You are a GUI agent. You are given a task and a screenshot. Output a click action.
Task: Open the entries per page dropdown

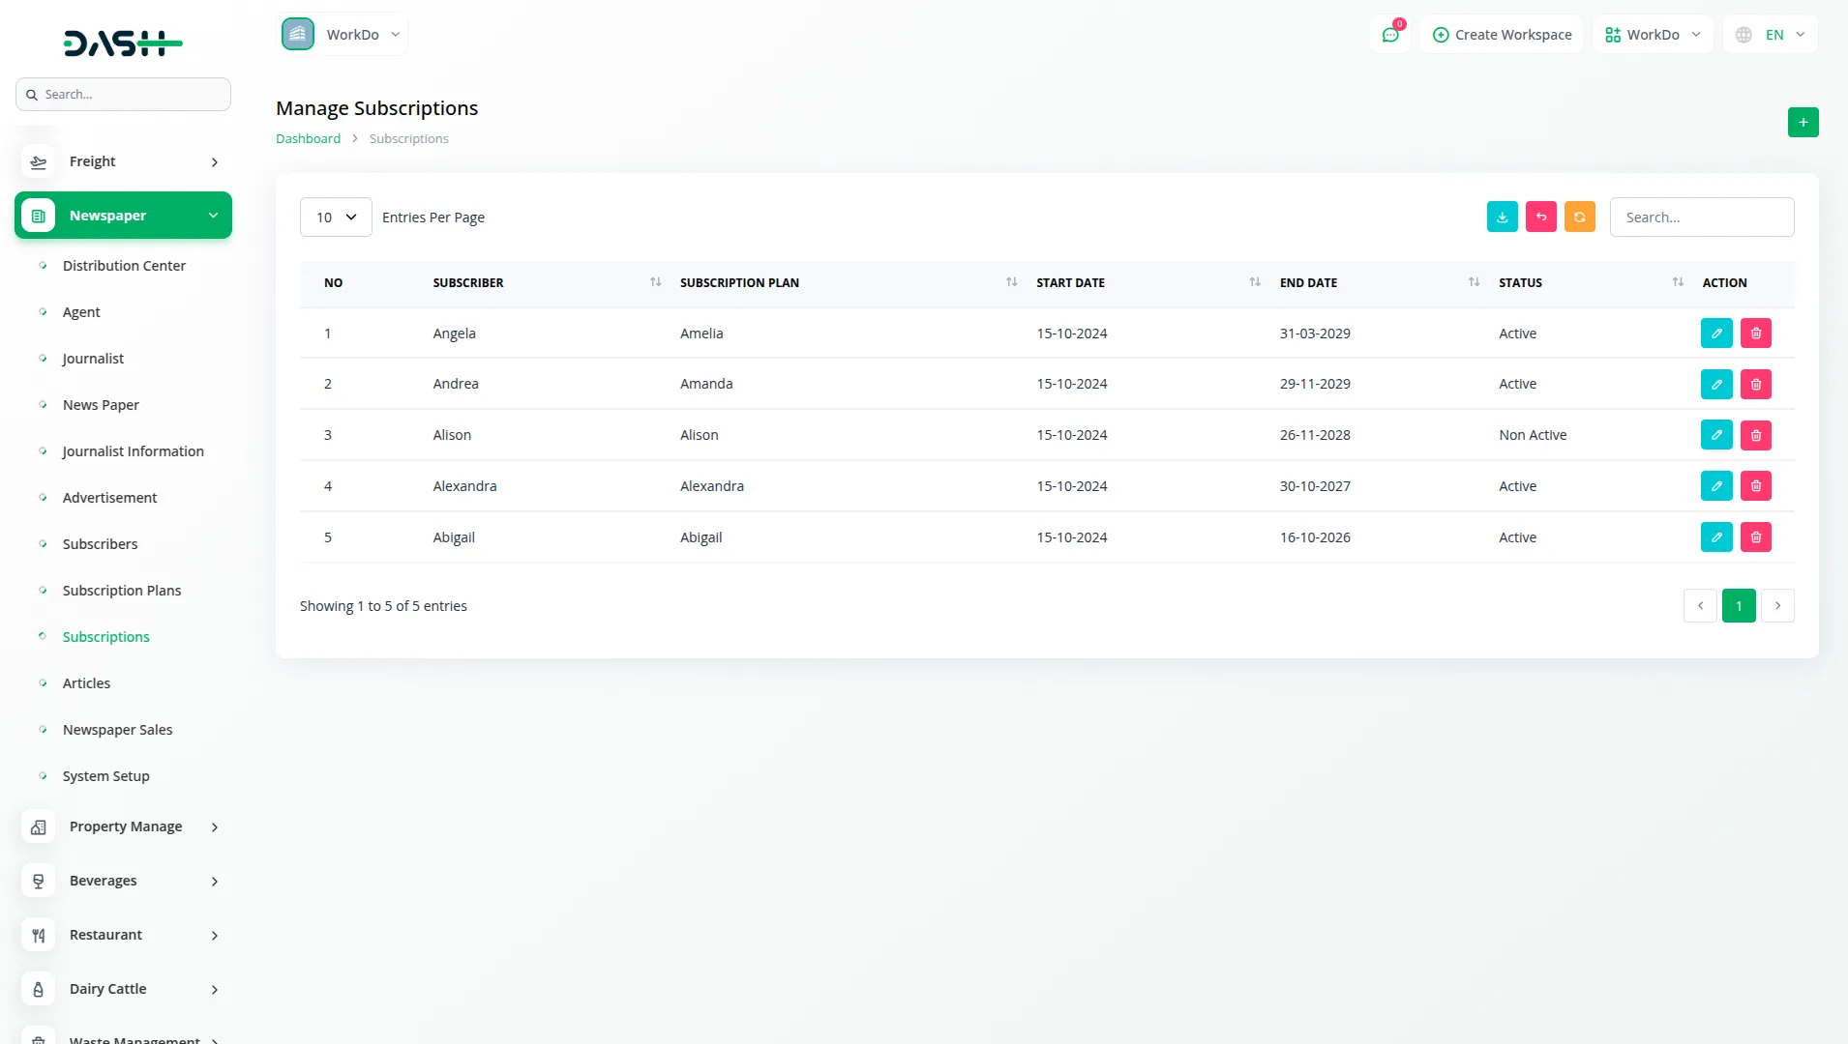click(x=336, y=217)
